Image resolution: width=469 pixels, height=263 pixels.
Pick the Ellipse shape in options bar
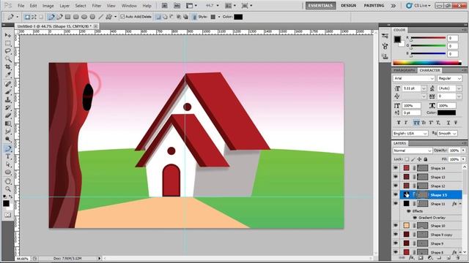(84, 17)
